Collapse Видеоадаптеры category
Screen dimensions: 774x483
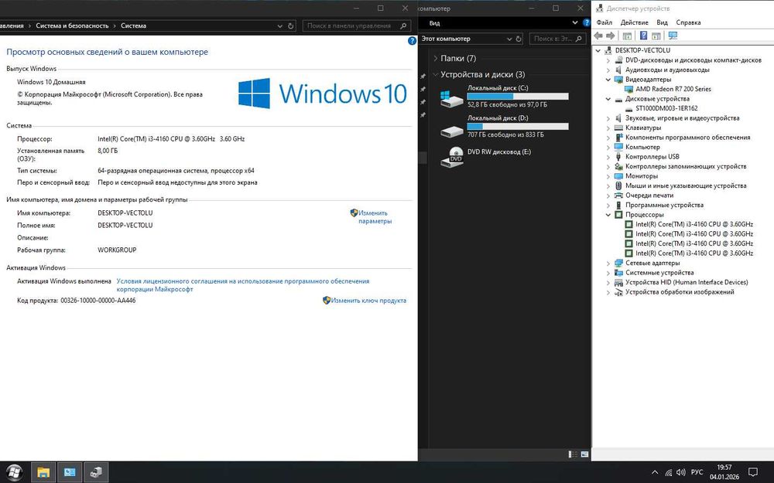click(x=608, y=80)
